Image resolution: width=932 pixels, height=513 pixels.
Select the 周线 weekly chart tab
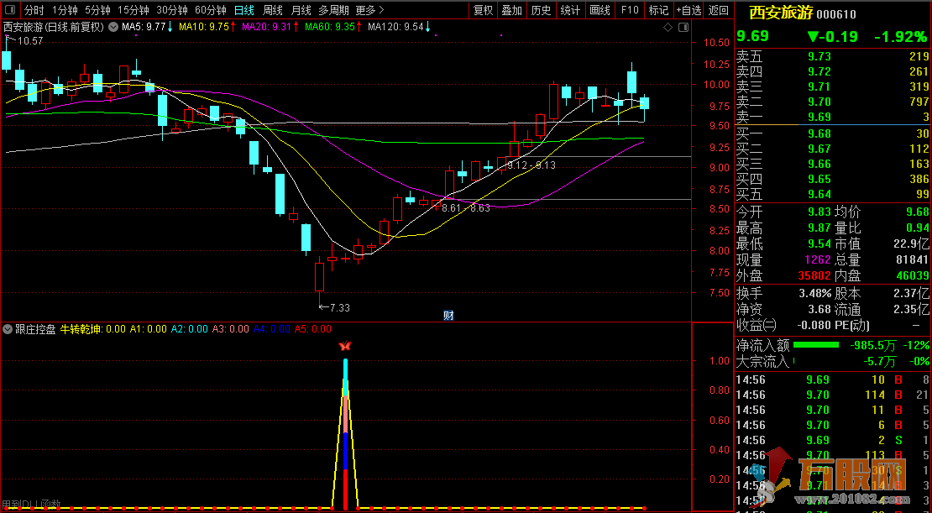point(272,10)
